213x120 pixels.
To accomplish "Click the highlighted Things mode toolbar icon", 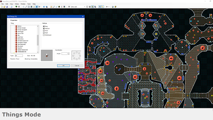I will (x=37, y=7).
